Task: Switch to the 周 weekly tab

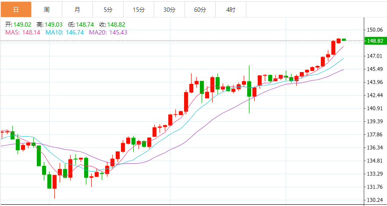Action: pyautogui.click(x=46, y=10)
